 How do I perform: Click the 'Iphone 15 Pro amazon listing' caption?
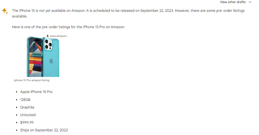31,80
